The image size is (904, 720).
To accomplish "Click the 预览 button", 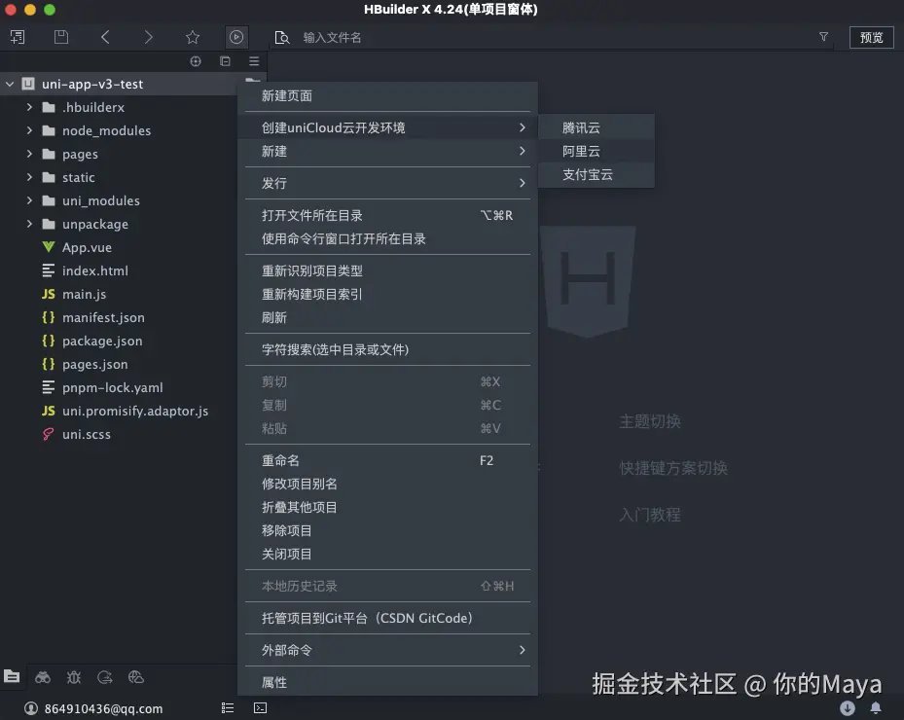I will pos(871,38).
